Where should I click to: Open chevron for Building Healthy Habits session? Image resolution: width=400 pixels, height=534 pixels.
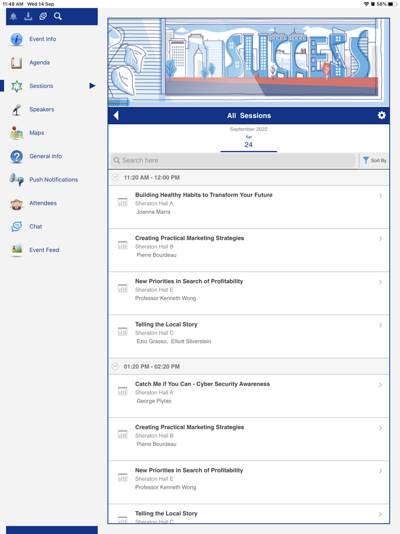tap(381, 196)
